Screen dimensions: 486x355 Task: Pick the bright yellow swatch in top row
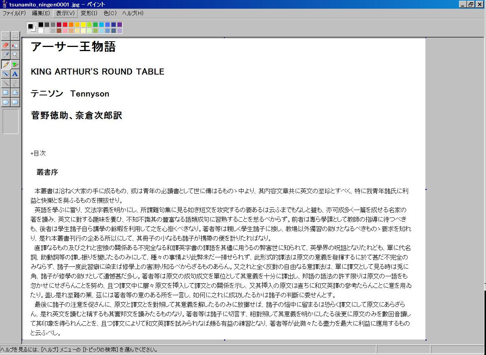(83, 25)
